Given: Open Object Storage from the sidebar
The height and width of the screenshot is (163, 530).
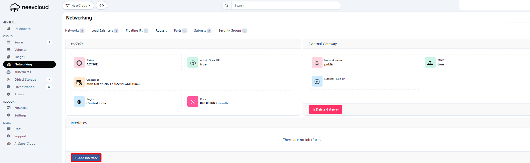Looking at the screenshot, I should pyautogui.click(x=25, y=80).
